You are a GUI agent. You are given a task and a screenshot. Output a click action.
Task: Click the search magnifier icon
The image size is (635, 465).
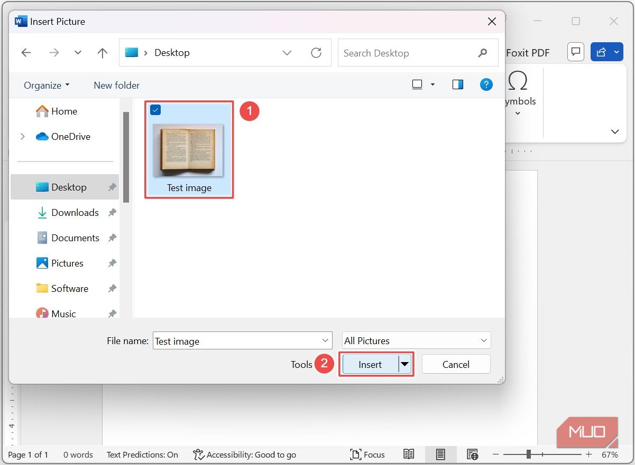coord(482,53)
